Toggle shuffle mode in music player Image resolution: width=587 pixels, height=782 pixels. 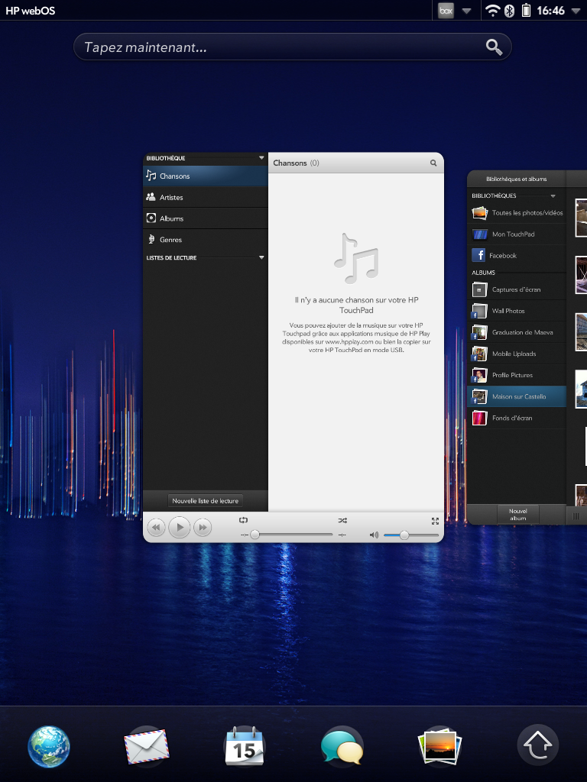click(x=342, y=521)
